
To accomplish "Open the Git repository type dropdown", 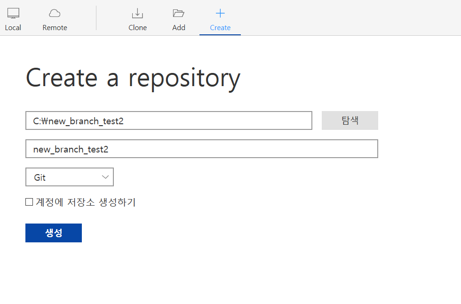I will (x=70, y=177).
